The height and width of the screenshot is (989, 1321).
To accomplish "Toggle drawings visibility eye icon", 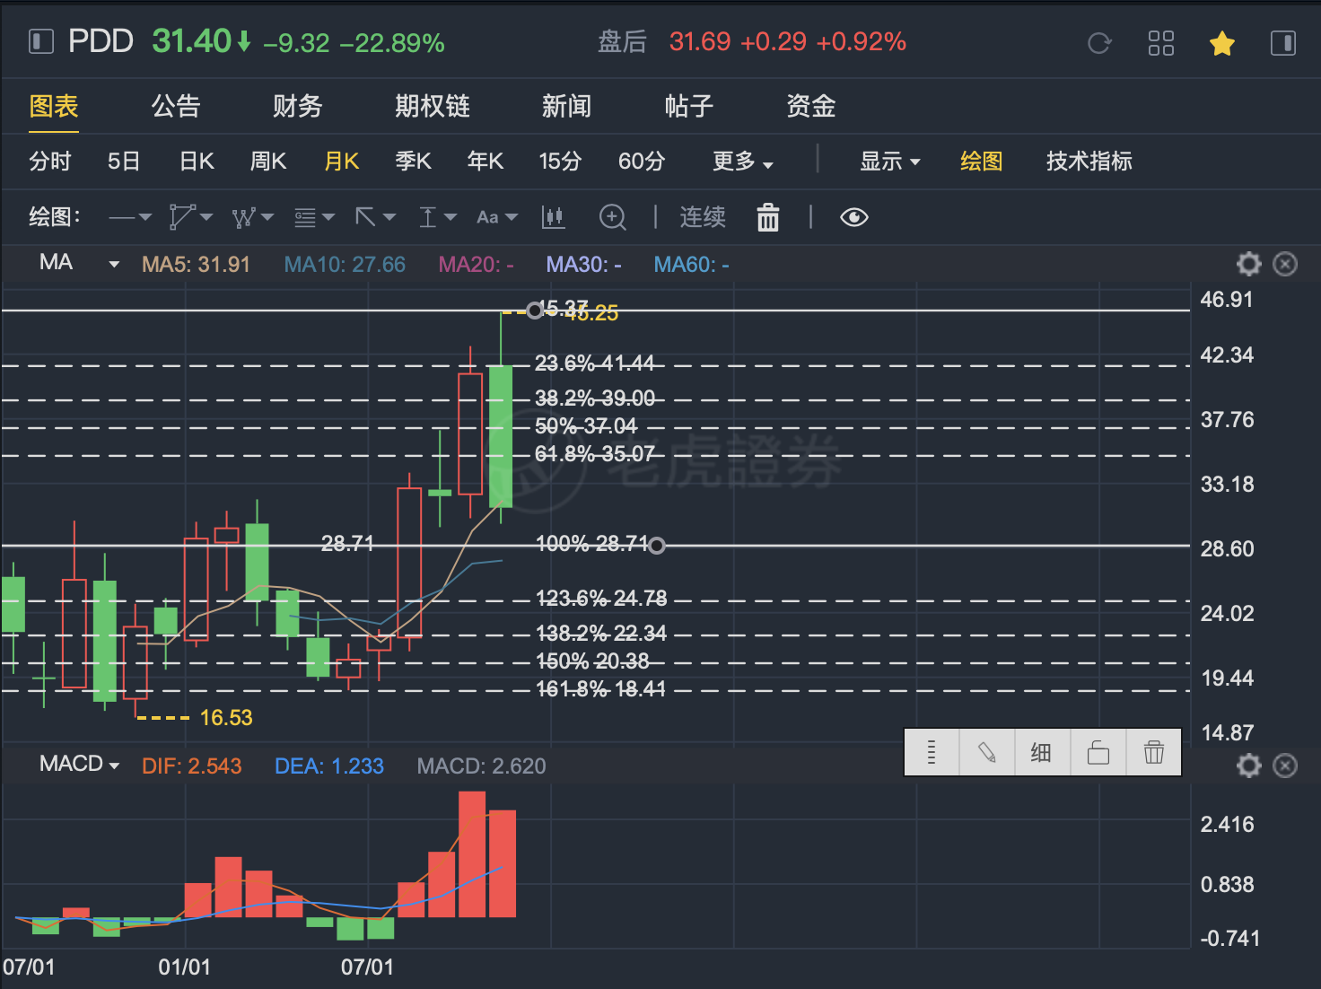I will (853, 217).
